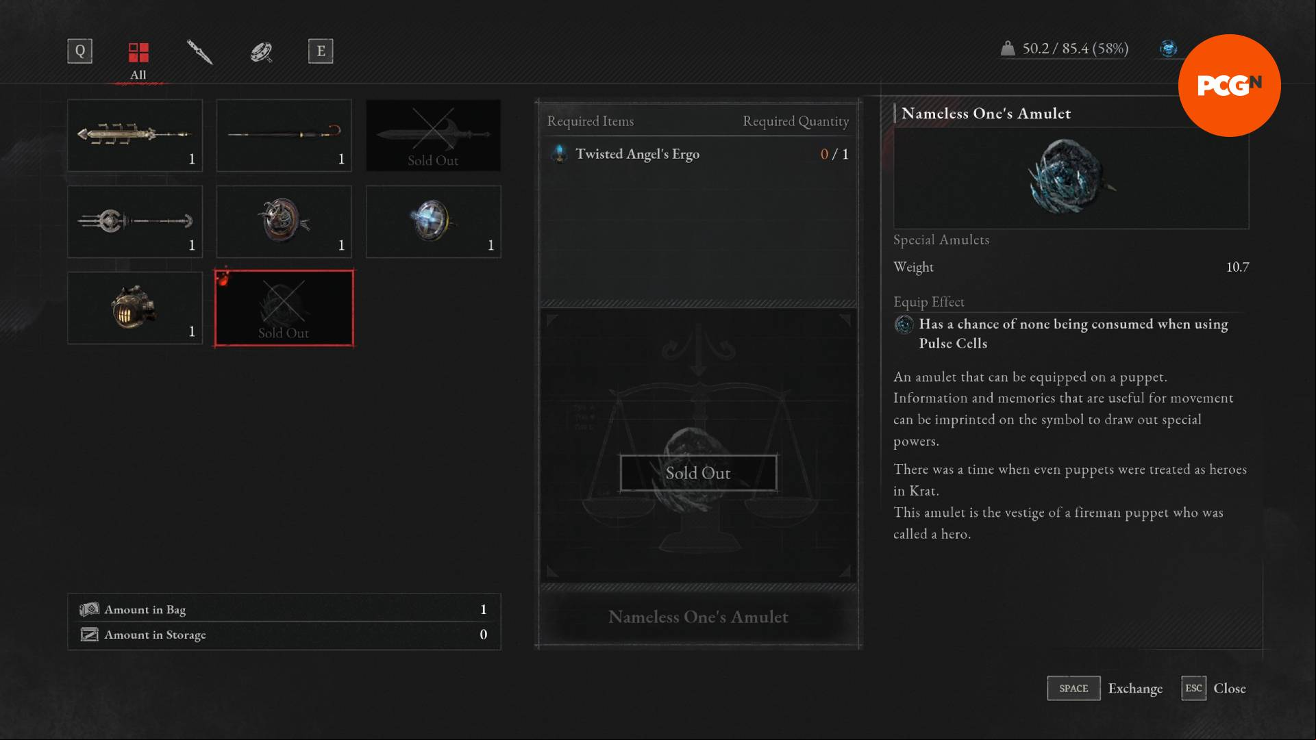Click the Special Amulets category label

[x=941, y=240]
